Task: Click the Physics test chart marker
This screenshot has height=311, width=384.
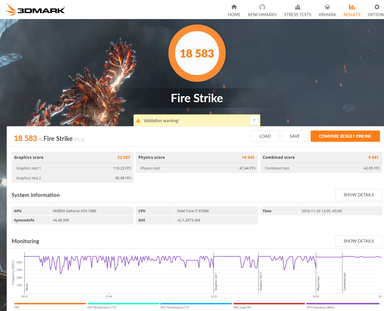Action: click(318, 283)
